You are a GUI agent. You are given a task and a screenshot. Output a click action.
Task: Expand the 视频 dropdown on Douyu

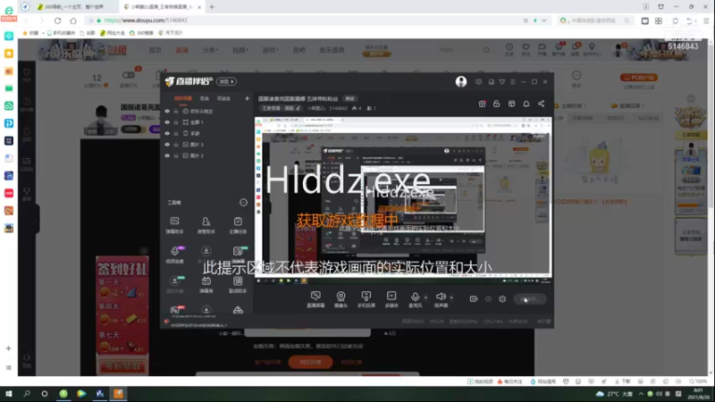(x=240, y=50)
